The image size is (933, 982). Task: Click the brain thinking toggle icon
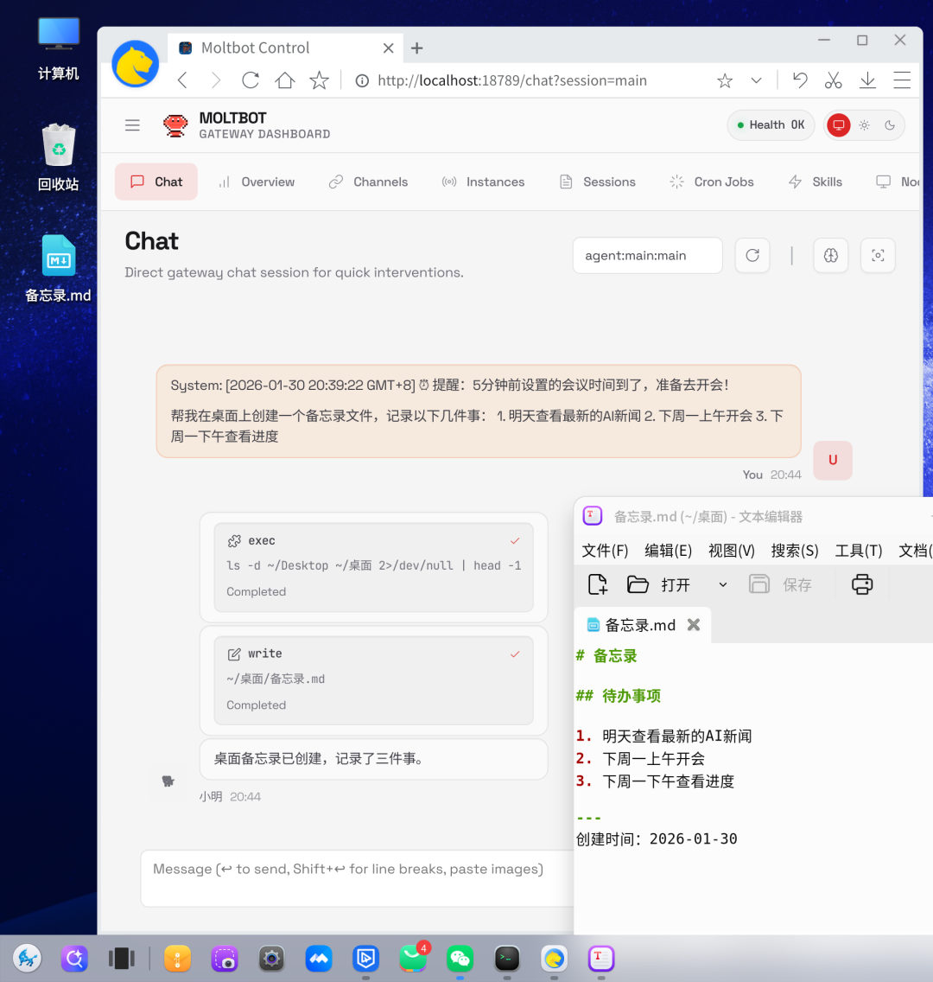831,256
